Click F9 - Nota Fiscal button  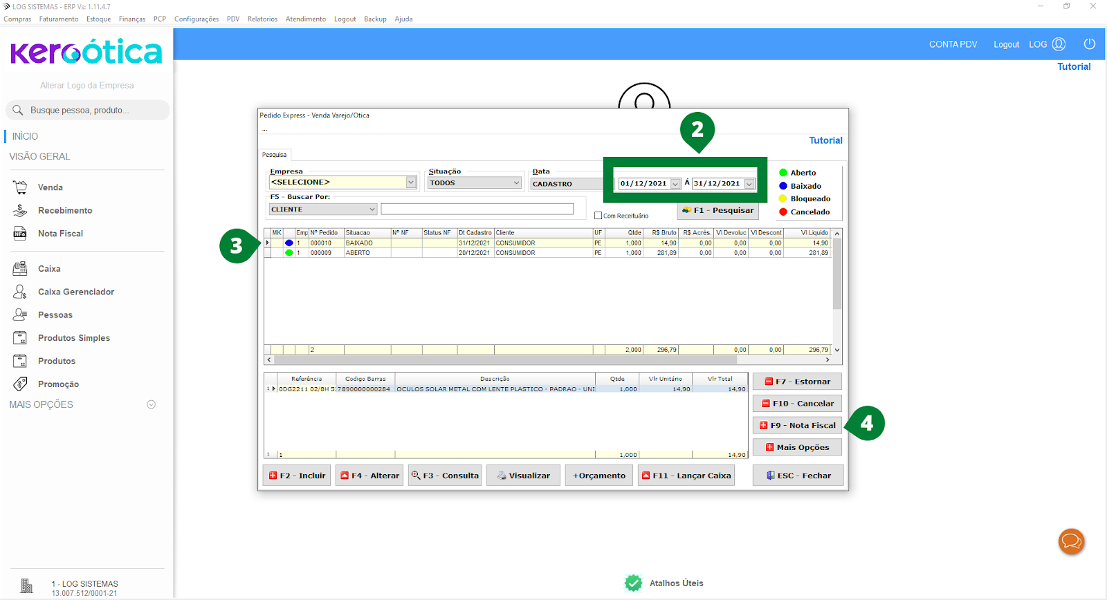point(797,426)
